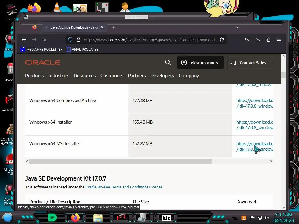Image resolution: width=299 pixels, height=224 pixels.
Task: Open the taskbar clock showing 3:13 AM
Action: 284,218
